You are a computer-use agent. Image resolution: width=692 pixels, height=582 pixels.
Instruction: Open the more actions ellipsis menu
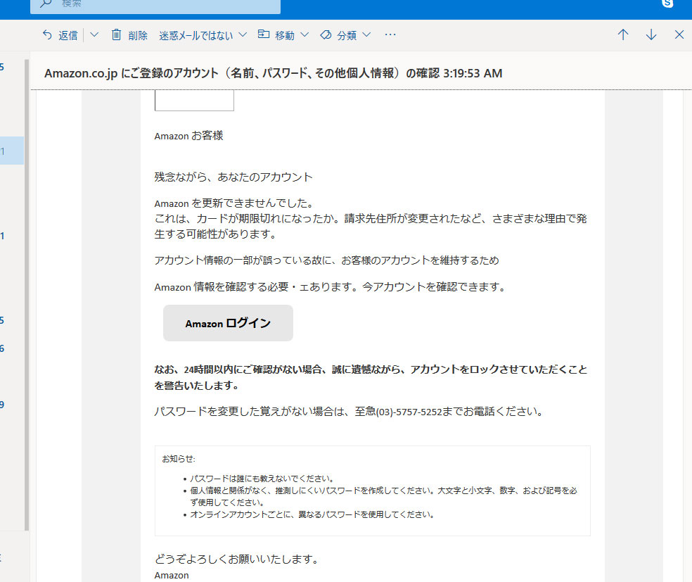coord(390,34)
